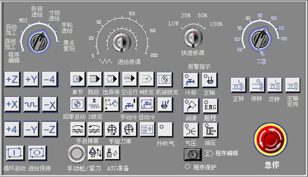Click the -Y axis jog key
Image resolution: width=308 pixels, height=177 pixels.
(x=31, y=129)
